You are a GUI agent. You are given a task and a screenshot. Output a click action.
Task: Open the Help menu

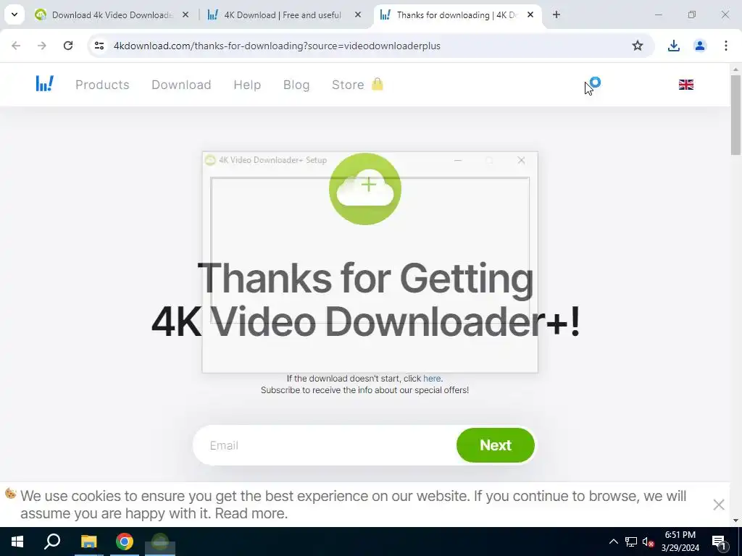click(x=247, y=85)
